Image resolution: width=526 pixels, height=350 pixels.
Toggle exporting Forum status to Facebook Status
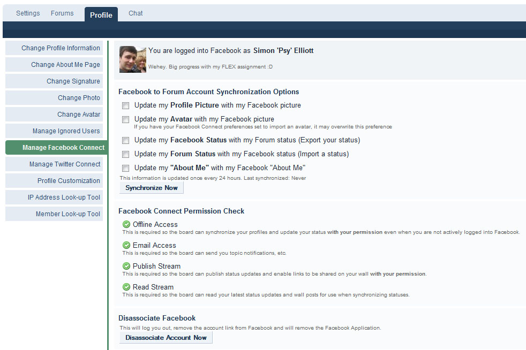tap(125, 141)
